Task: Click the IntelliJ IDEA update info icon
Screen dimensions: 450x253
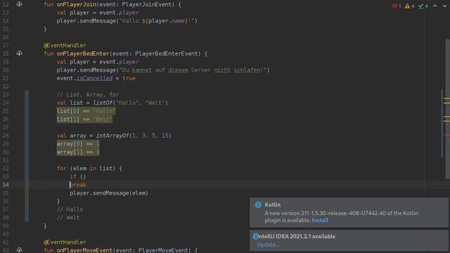Action: tap(255, 236)
